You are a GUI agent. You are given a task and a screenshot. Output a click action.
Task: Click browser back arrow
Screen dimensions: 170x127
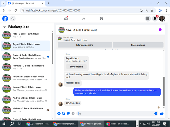[4, 10]
